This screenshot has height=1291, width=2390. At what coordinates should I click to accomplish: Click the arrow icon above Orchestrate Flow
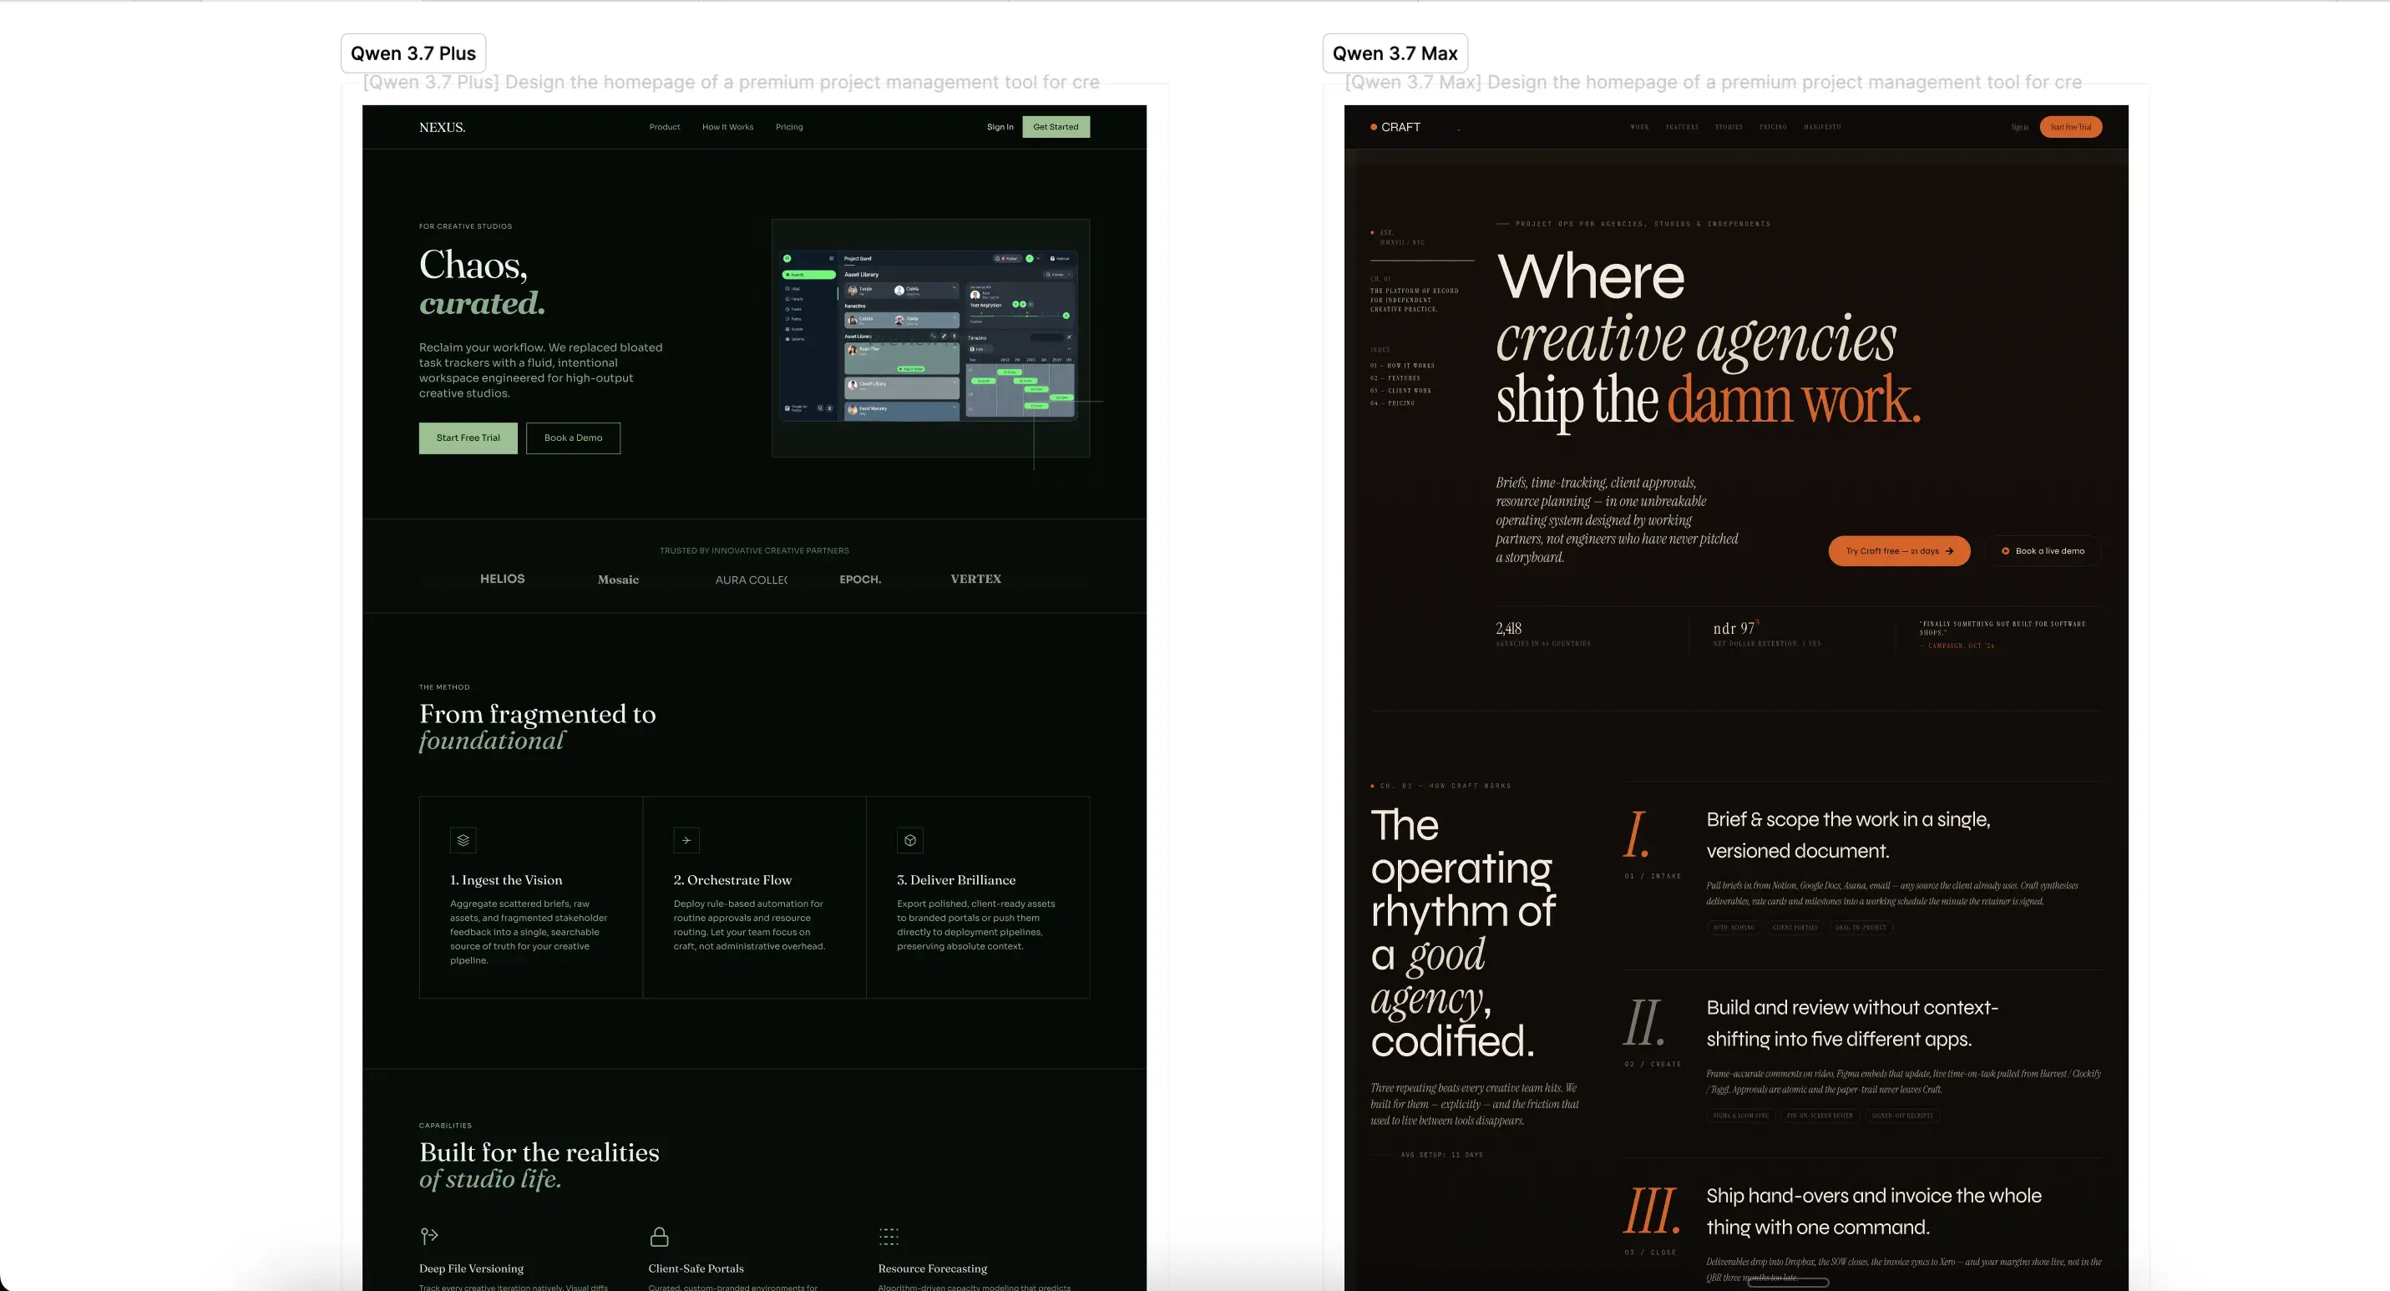686,840
